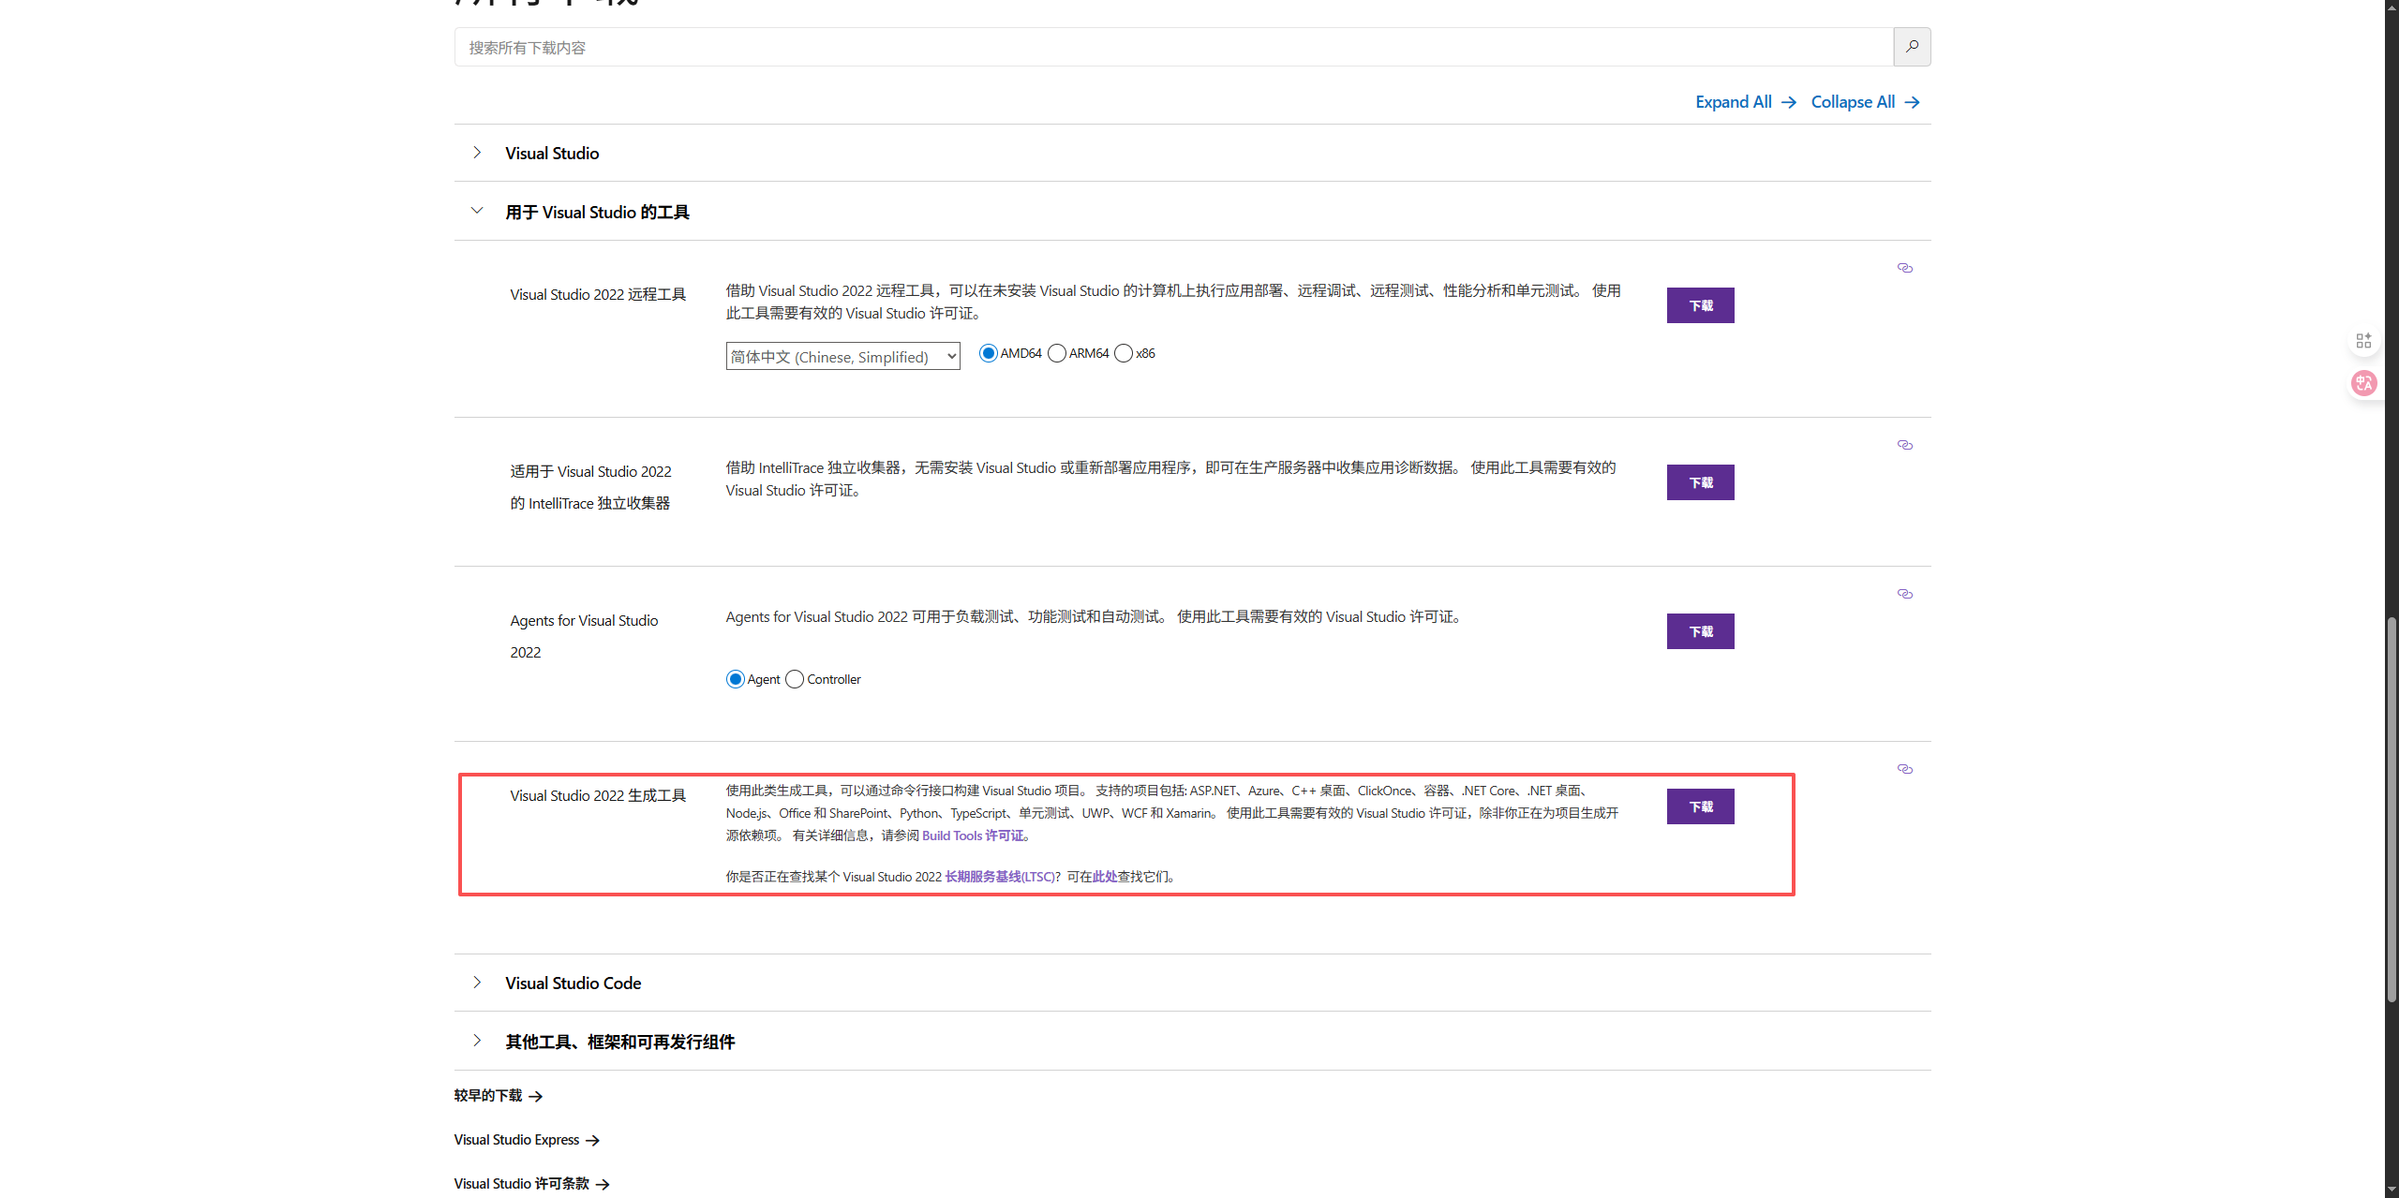Image resolution: width=2399 pixels, height=1198 pixels.
Task: Click the page vertical scrollbar thumb
Action: tap(2392, 806)
